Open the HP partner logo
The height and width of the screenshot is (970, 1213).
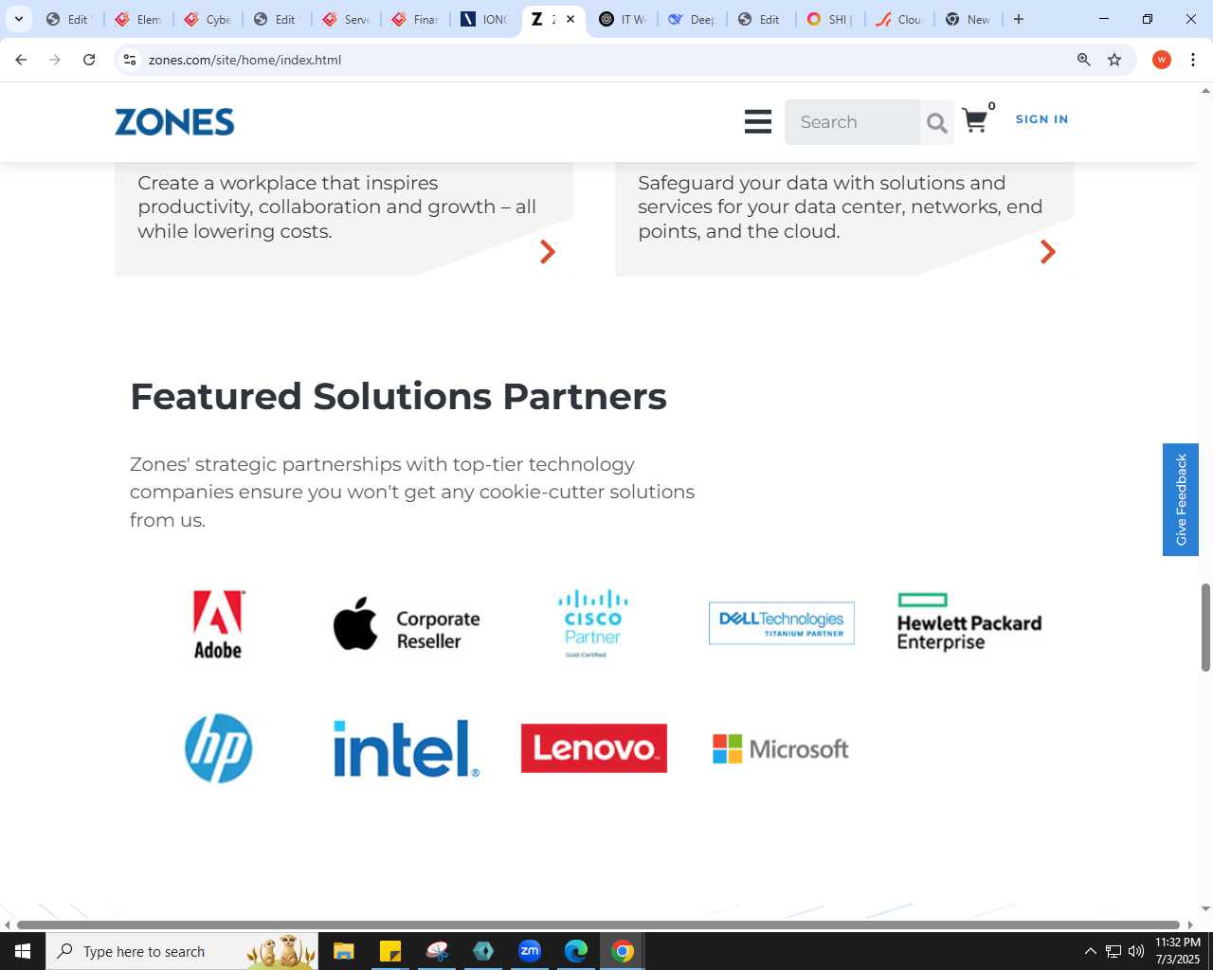[219, 748]
